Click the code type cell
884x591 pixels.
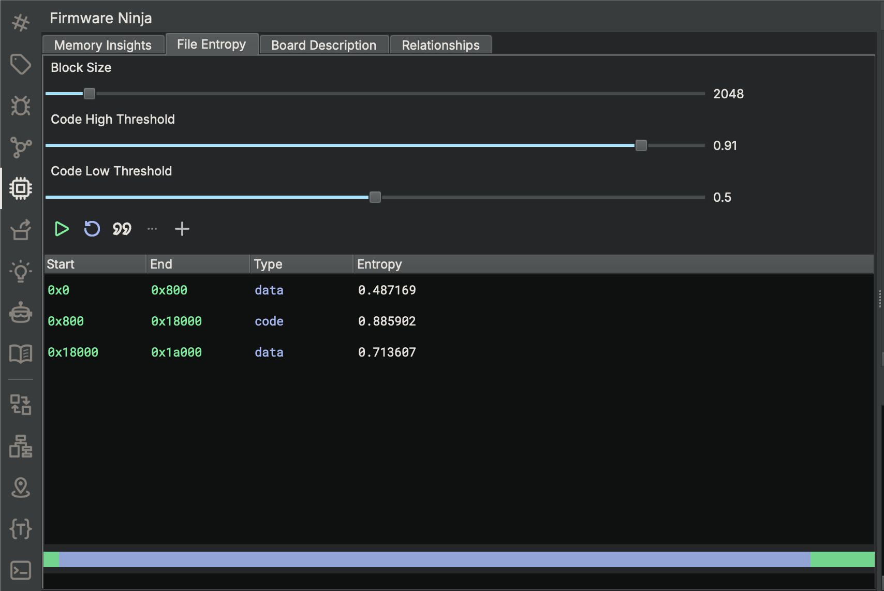[269, 321]
